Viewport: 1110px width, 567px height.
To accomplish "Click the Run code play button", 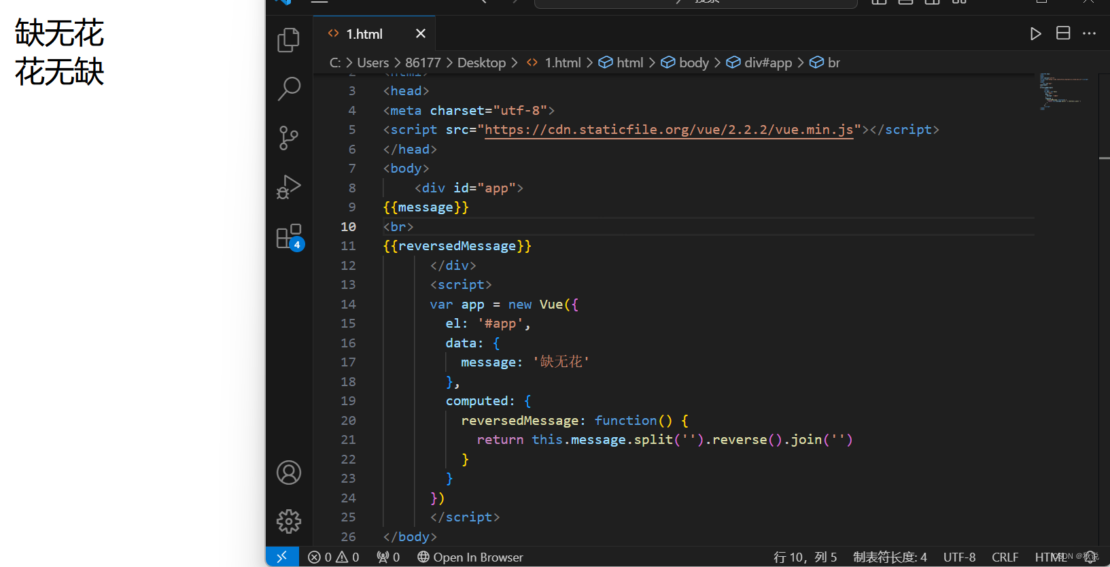I will tap(1035, 34).
